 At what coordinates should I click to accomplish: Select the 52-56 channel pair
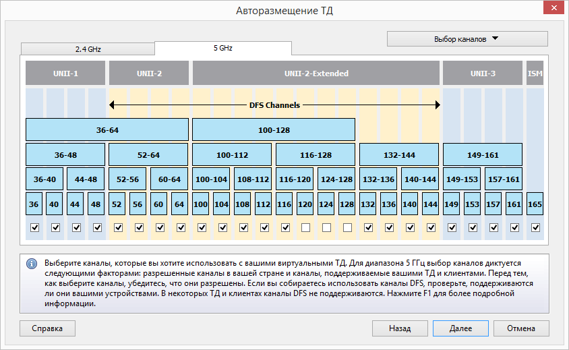point(127,179)
